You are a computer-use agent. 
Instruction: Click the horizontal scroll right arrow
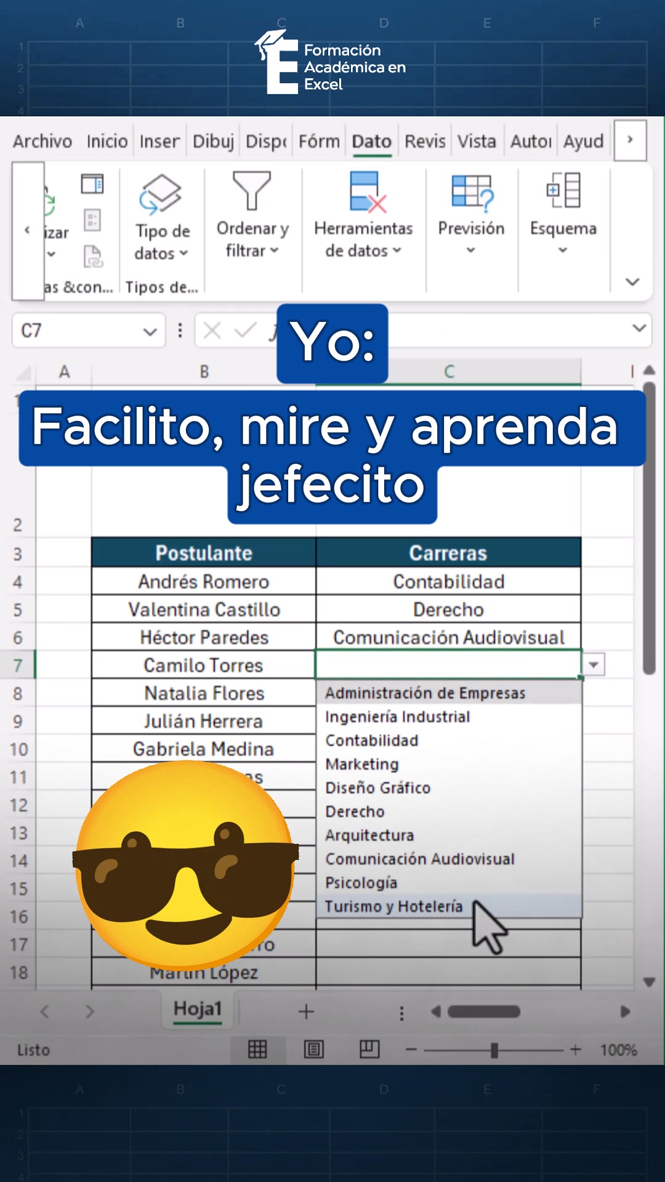pos(625,1011)
